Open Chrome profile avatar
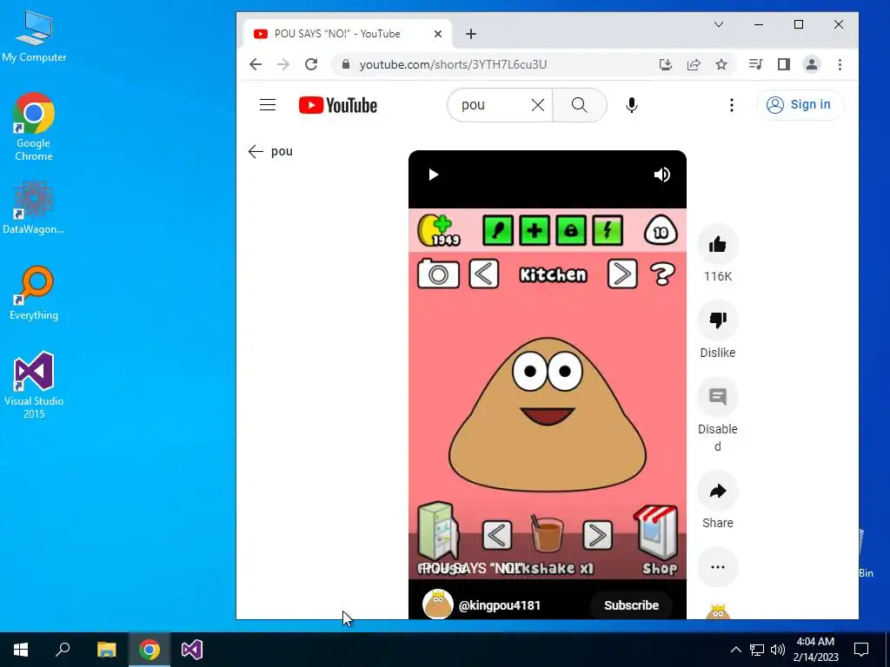Image resolution: width=890 pixels, height=667 pixels. (x=812, y=64)
